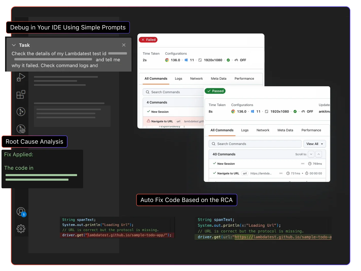Expand the Navigate to URL command row

click(162, 121)
